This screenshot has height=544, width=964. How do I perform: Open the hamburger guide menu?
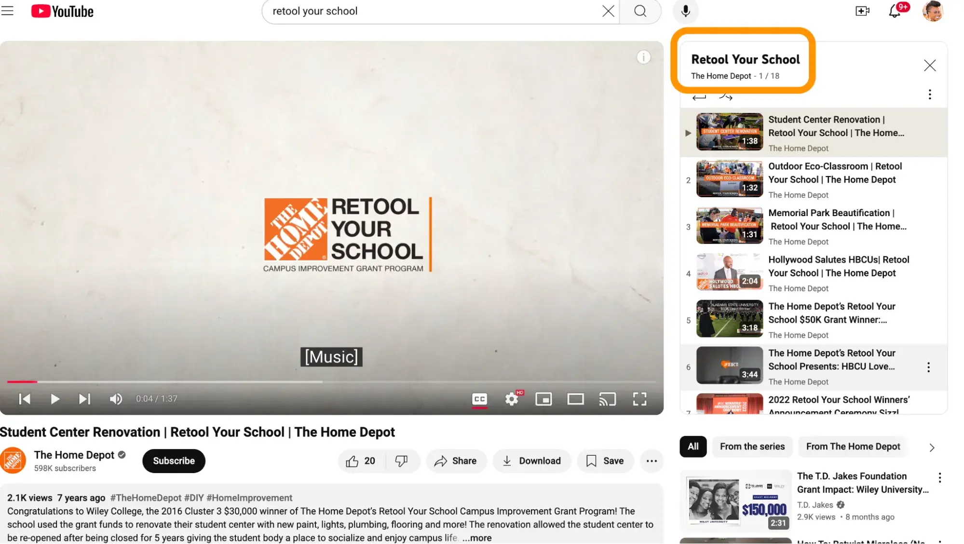[x=8, y=11]
